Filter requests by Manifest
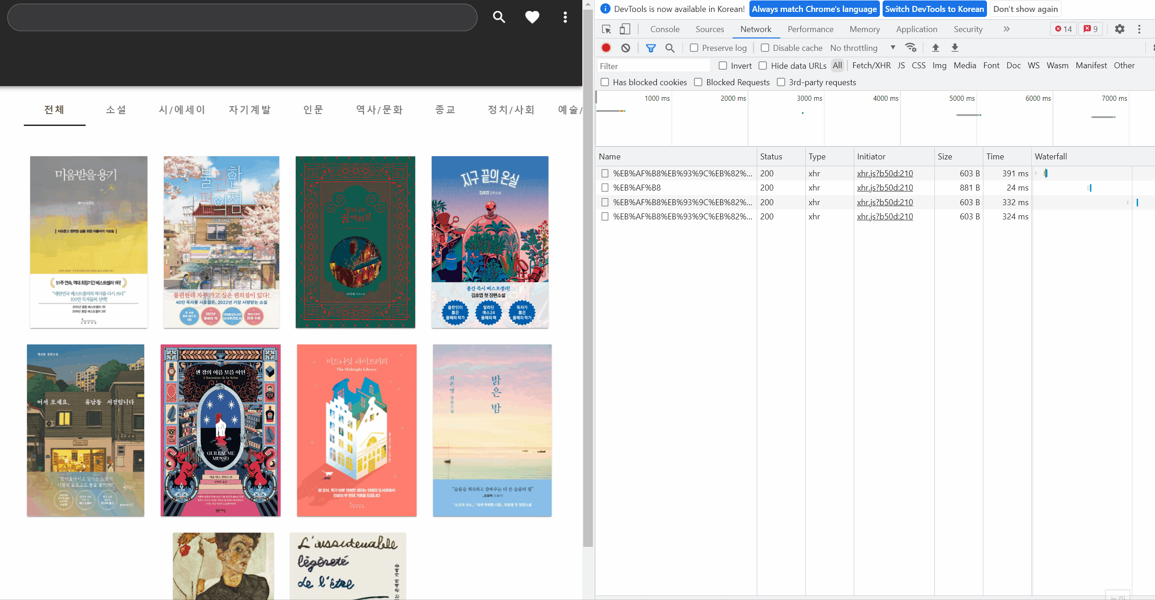Image resolution: width=1155 pixels, height=600 pixels. [1091, 65]
